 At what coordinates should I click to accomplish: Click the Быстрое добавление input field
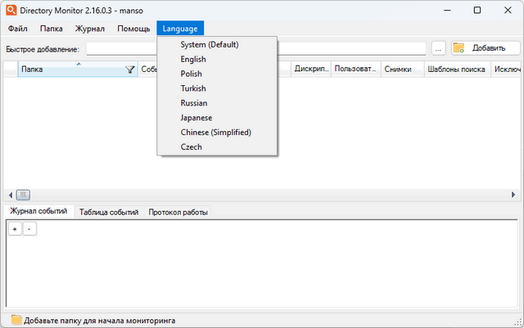(256, 49)
